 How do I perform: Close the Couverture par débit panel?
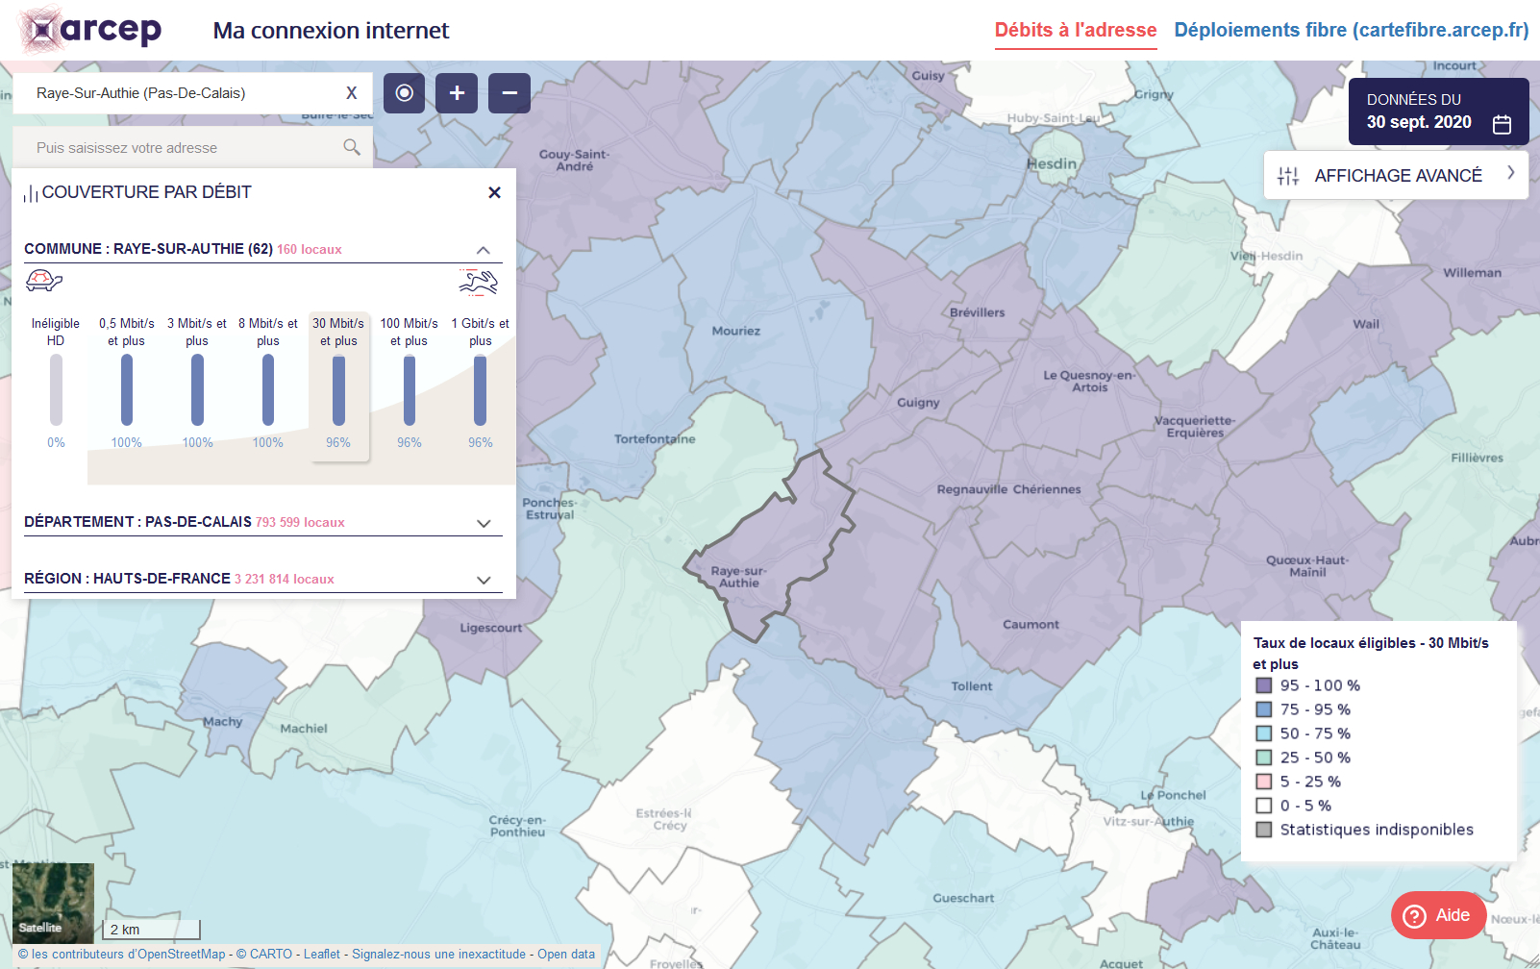point(494,192)
